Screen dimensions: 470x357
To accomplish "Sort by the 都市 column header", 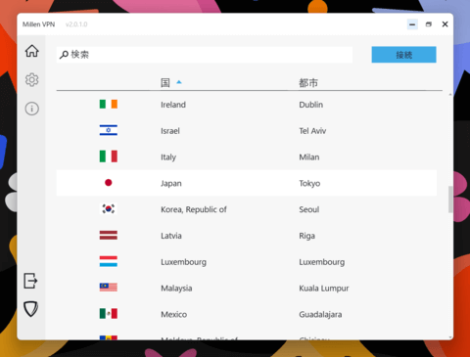I will (308, 82).
